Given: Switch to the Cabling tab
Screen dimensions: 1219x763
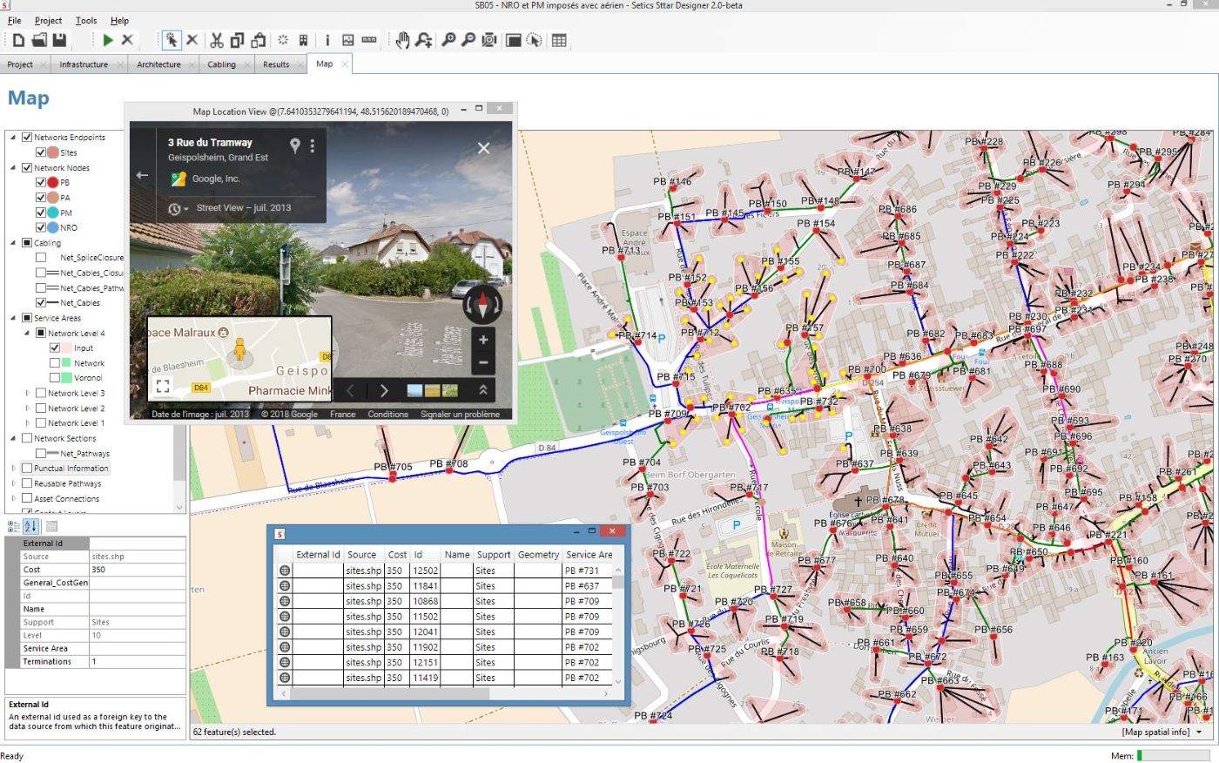Looking at the screenshot, I should tap(221, 64).
